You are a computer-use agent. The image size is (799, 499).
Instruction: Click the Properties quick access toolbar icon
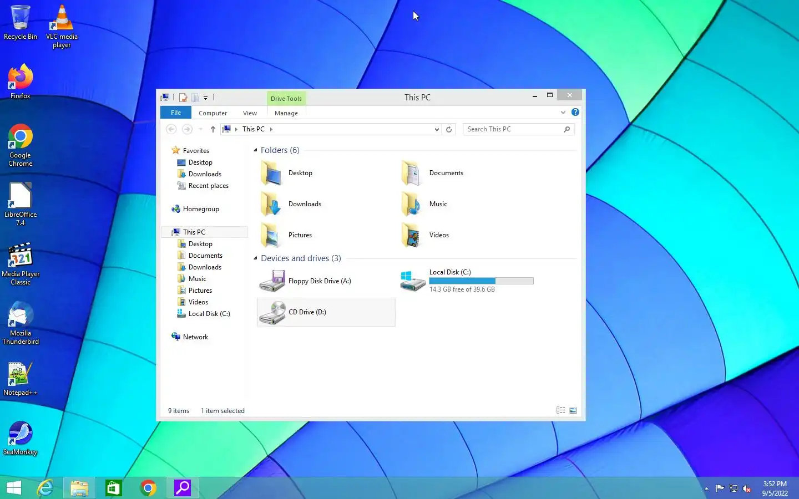[183, 98]
